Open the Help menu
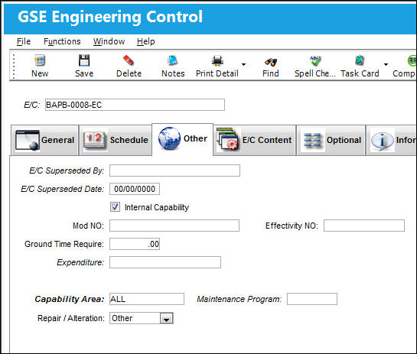 (145, 41)
